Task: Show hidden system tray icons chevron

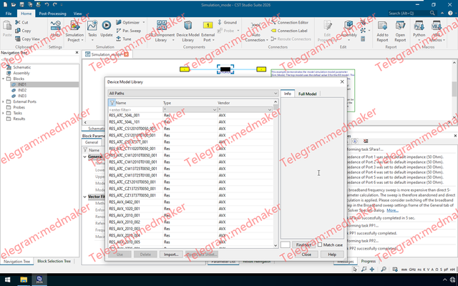Action: point(445,280)
